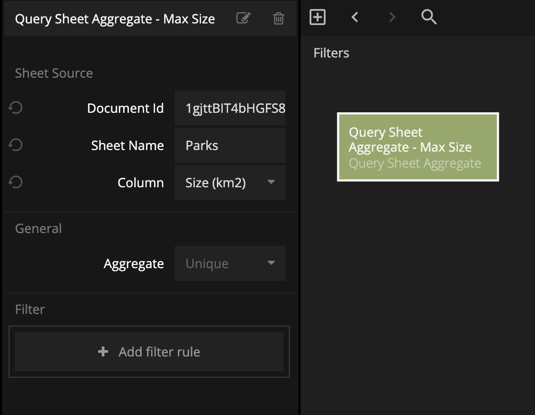Reset the Sheet Name property
This screenshot has height=415, width=535.
[x=15, y=145]
